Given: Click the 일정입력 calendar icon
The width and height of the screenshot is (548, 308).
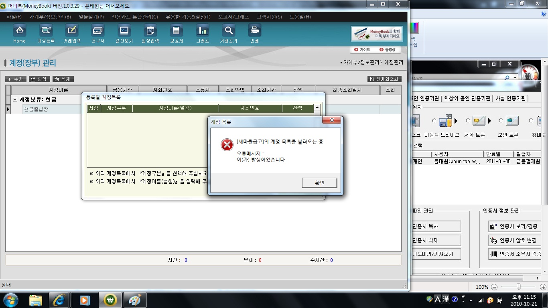Looking at the screenshot, I should tap(150, 31).
